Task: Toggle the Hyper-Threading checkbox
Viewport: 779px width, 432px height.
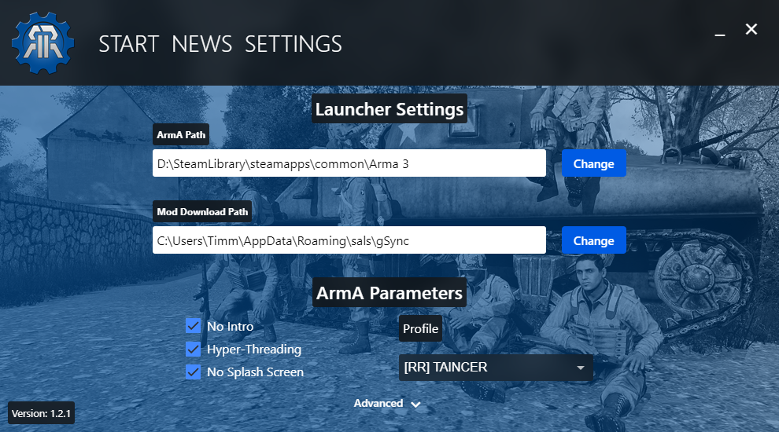Action: (x=194, y=349)
